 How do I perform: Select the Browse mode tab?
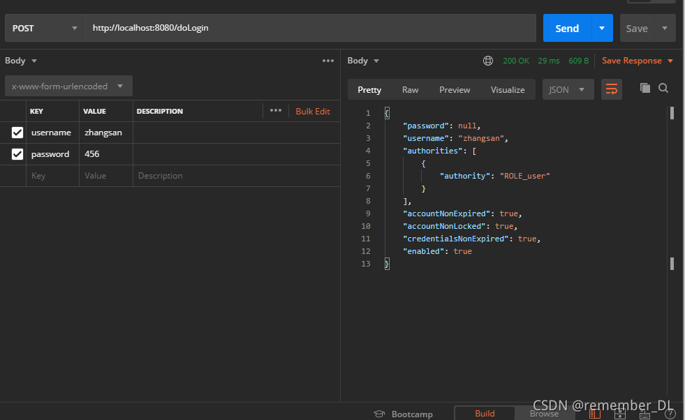click(544, 414)
